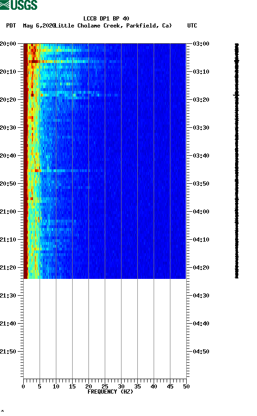Click the '21:40' PDT time label

(8, 324)
